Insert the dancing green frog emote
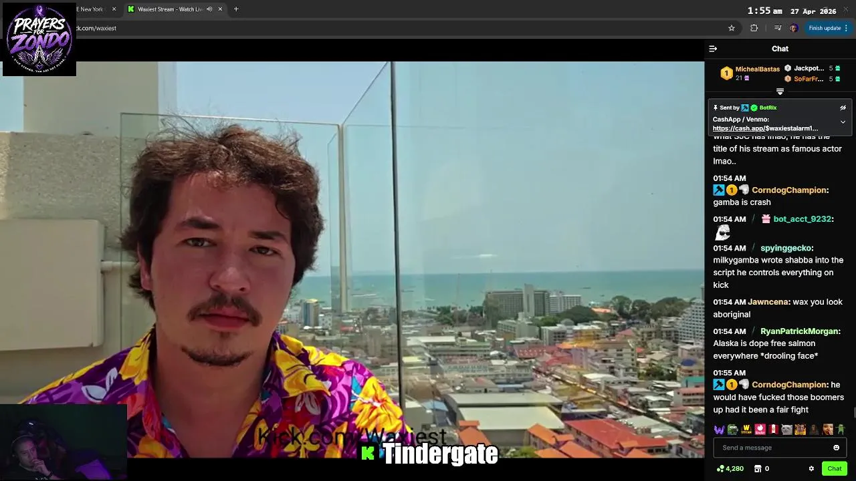This screenshot has width=856, height=481. tap(841, 430)
